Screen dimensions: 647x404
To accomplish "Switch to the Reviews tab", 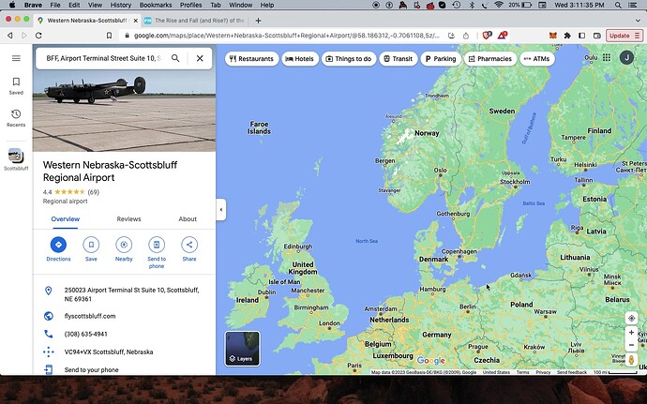I will click(x=128, y=219).
